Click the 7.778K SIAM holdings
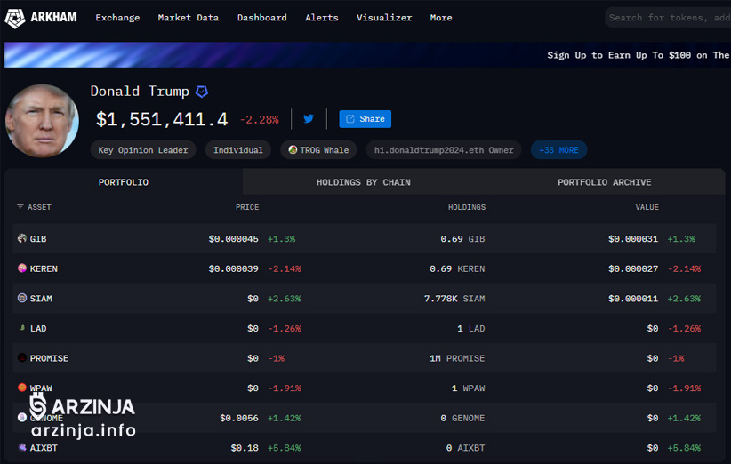Screen dimensions: 731x464 (x=454, y=299)
